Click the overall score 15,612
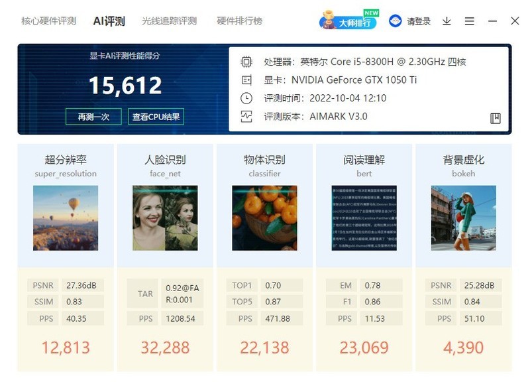Image resolution: width=530 pixels, height=382 pixels. [x=125, y=86]
